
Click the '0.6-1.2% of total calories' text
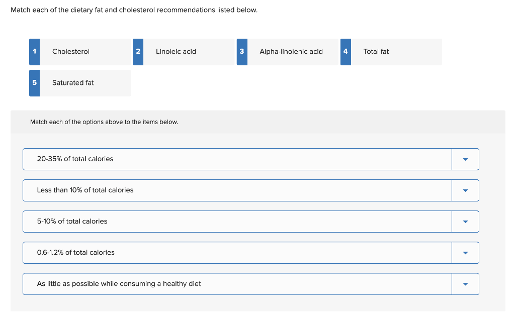(x=76, y=252)
